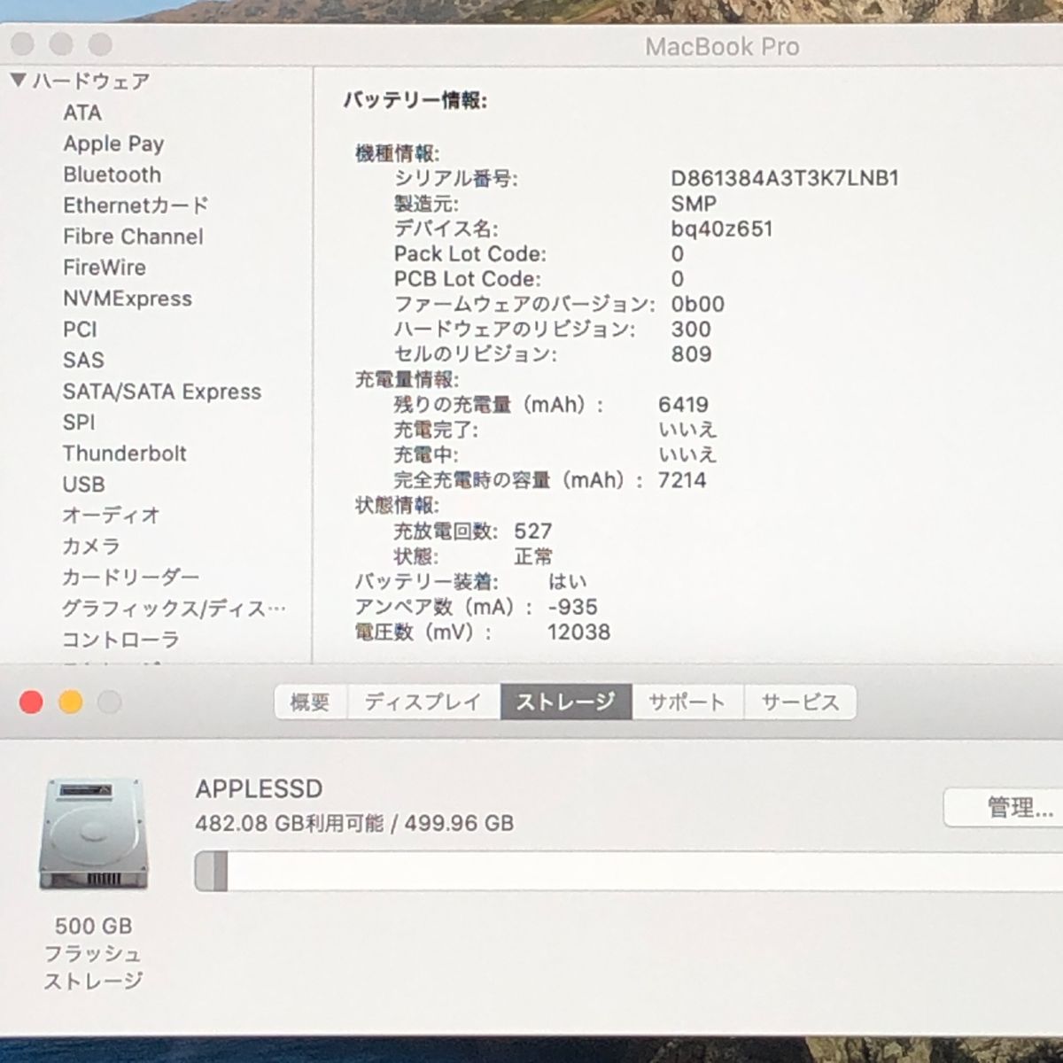Click hardware revision value 300

[x=691, y=329]
